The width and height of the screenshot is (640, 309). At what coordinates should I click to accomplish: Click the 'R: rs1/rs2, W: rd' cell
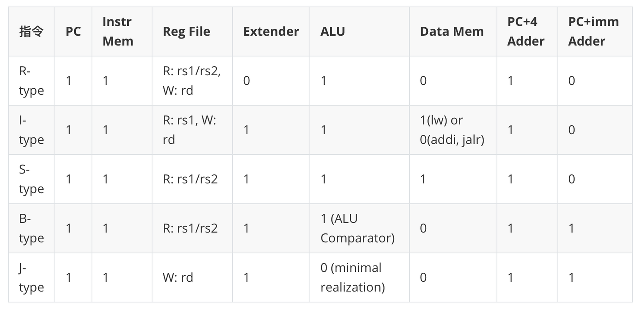tap(192, 81)
